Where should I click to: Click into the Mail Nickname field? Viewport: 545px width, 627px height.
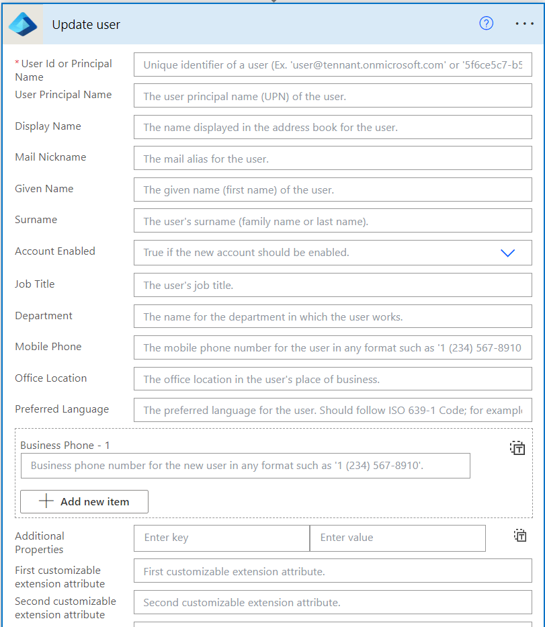[x=333, y=159]
